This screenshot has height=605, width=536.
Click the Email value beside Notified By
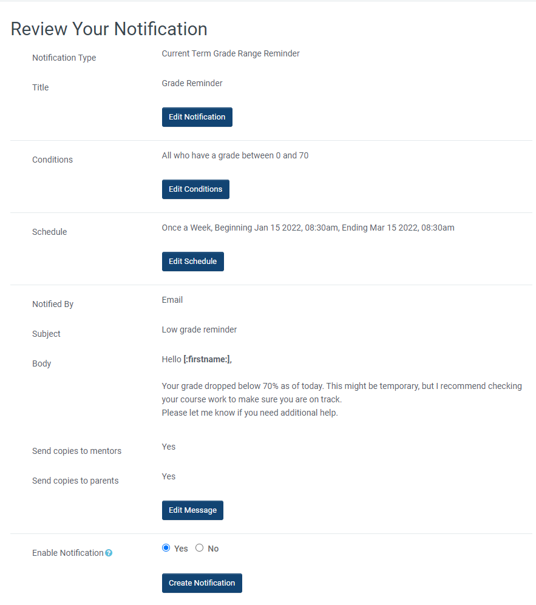click(x=172, y=300)
